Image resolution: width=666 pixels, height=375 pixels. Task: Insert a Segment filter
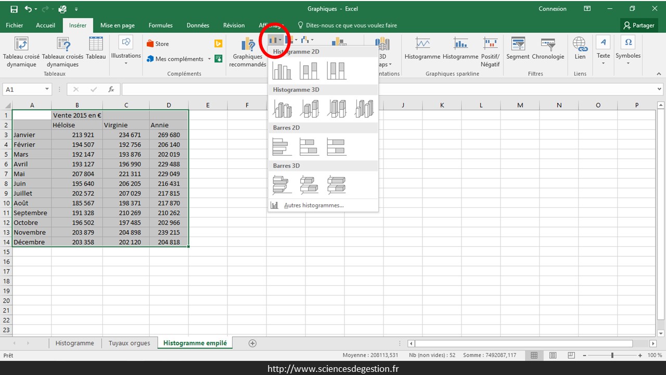[518, 48]
